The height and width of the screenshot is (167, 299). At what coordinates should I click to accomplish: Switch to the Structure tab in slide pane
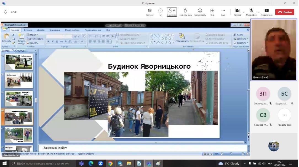[x=20, y=51]
